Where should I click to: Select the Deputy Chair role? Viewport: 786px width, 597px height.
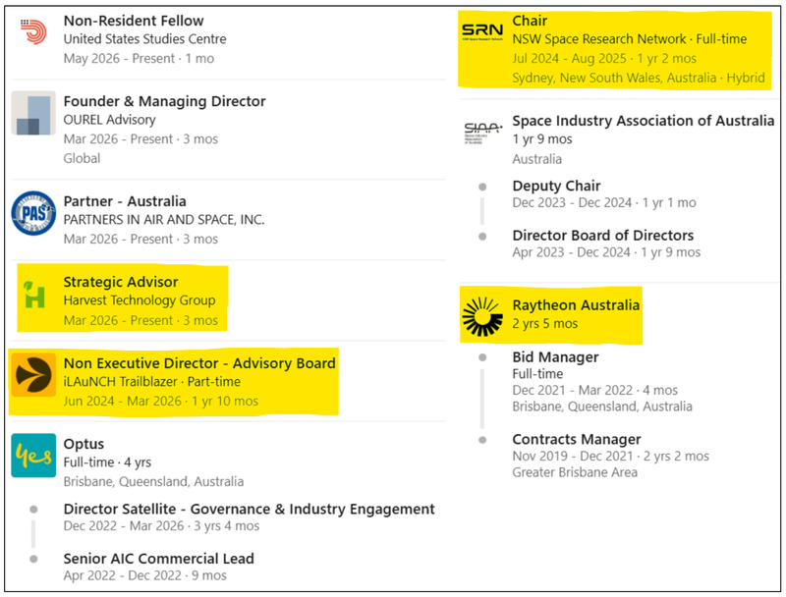point(556,186)
